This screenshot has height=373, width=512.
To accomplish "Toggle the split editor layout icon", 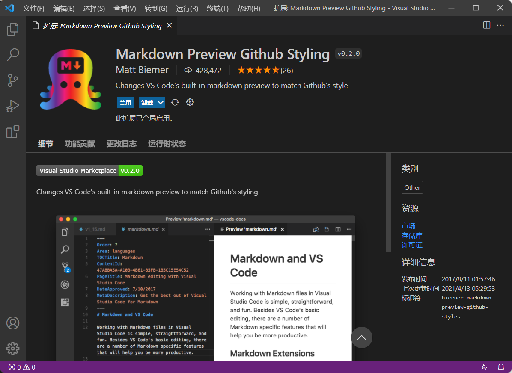I will pyautogui.click(x=486, y=25).
